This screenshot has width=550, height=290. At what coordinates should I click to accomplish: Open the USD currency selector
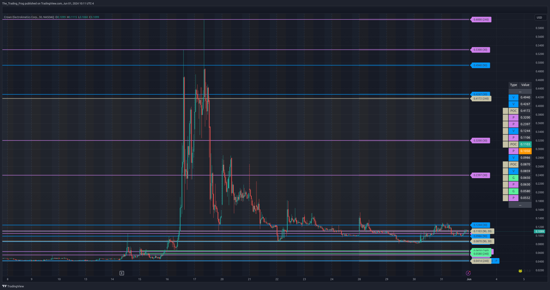click(540, 18)
